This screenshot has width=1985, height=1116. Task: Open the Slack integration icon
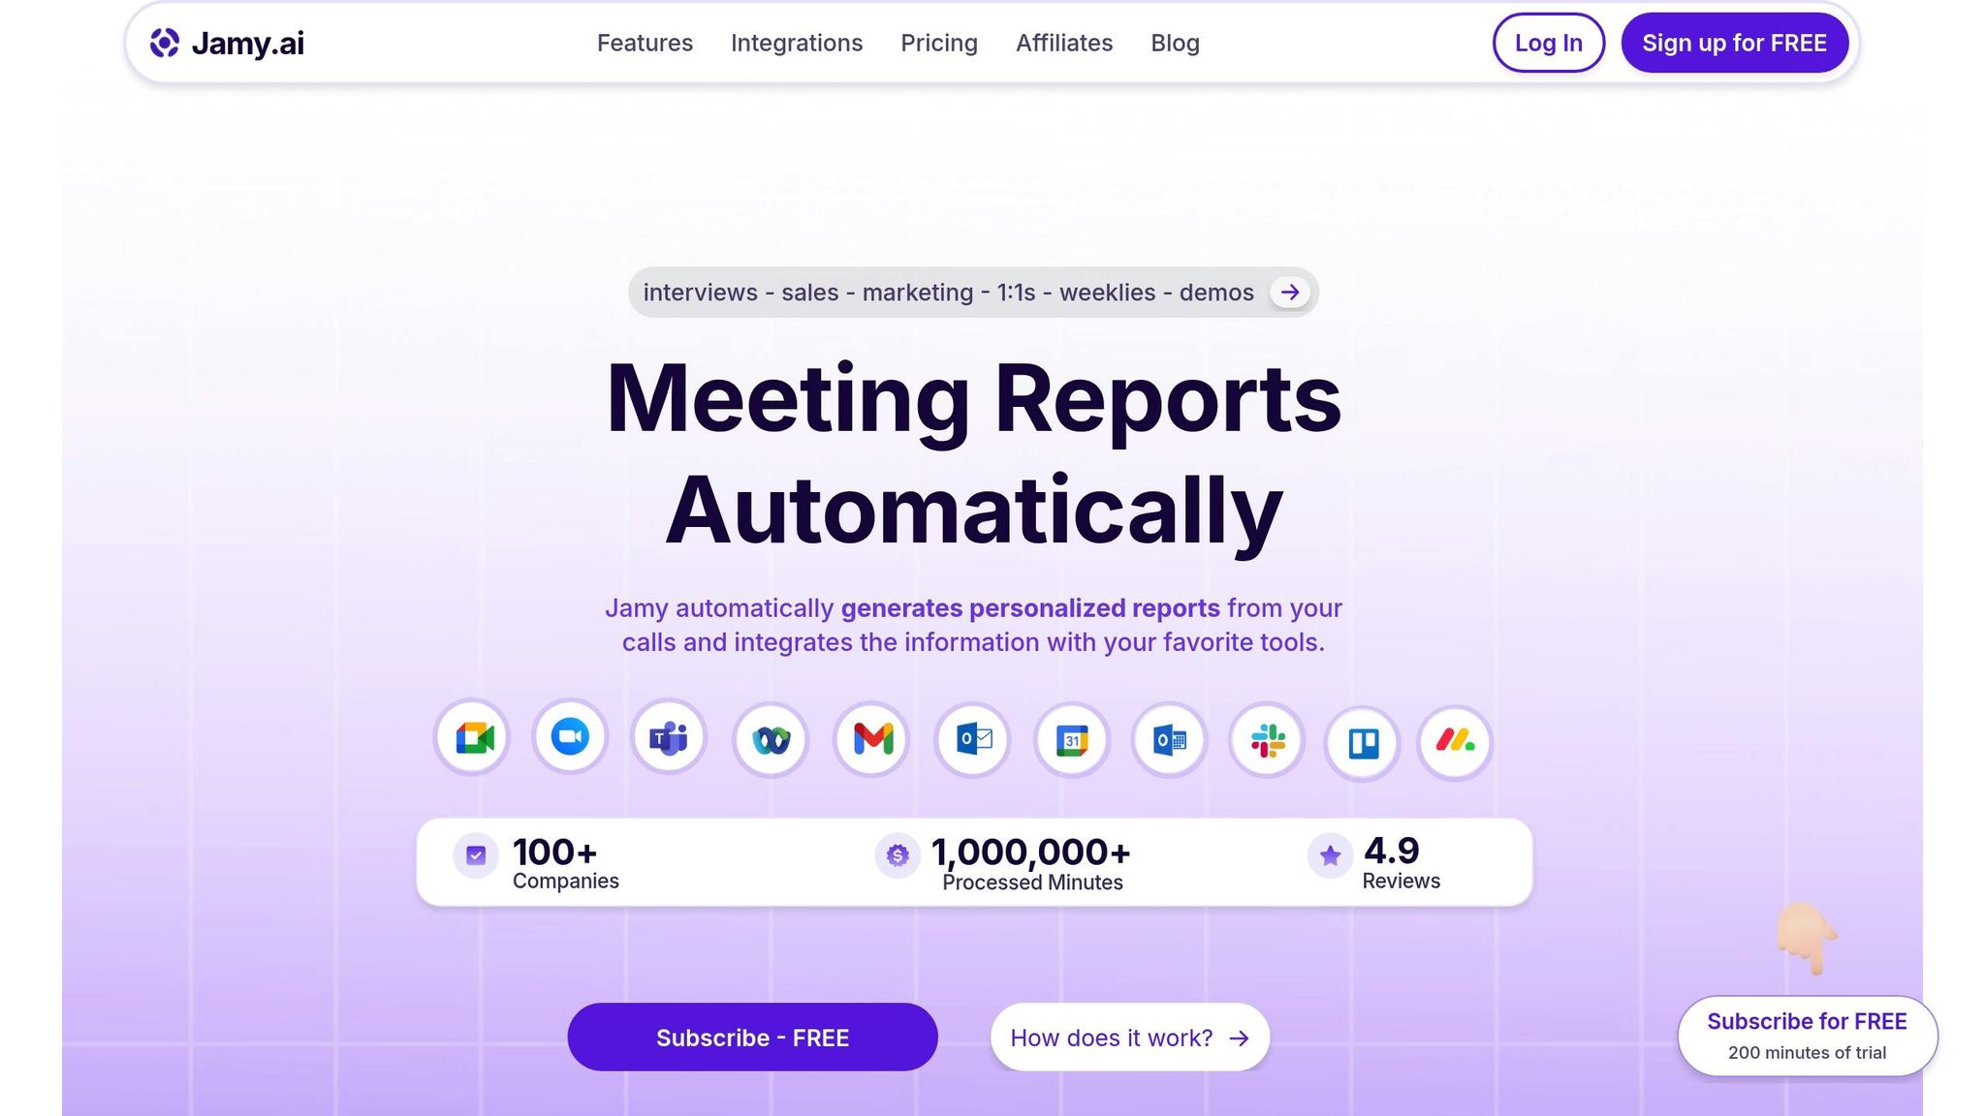click(x=1267, y=741)
